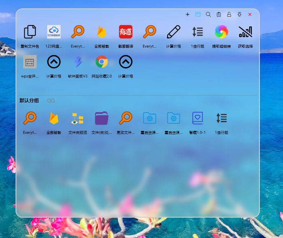Open the 智蔵1.0-1 book icon
Viewport: 283px width, 238px height.
[197, 118]
